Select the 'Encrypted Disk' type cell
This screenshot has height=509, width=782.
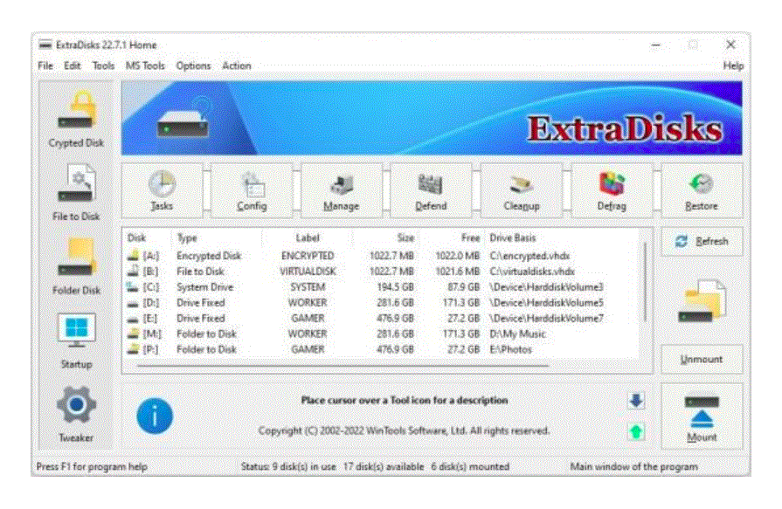[x=209, y=256]
